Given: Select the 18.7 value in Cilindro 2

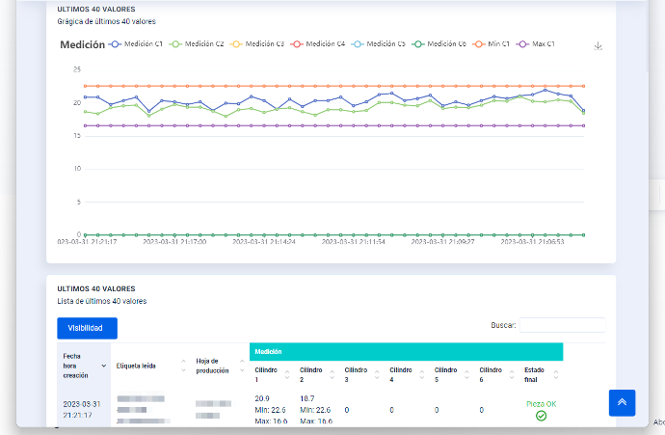Looking at the screenshot, I should pos(307,398).
